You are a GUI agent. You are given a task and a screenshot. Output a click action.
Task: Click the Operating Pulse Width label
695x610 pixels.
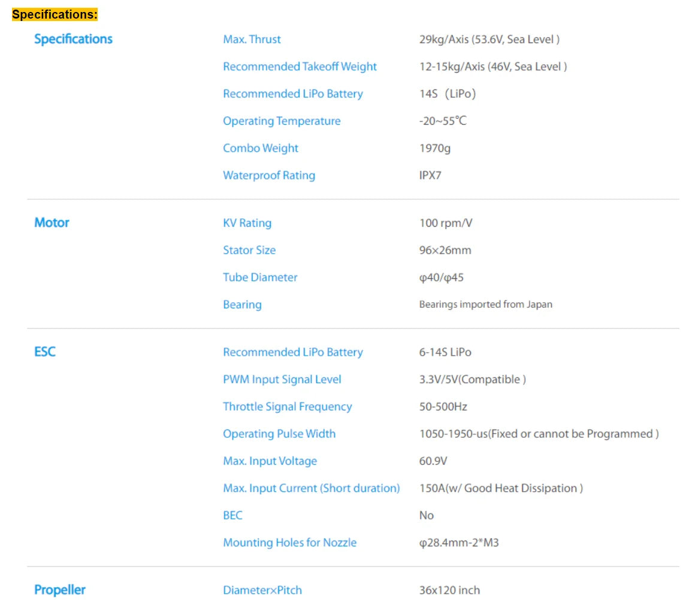(279, 434)
